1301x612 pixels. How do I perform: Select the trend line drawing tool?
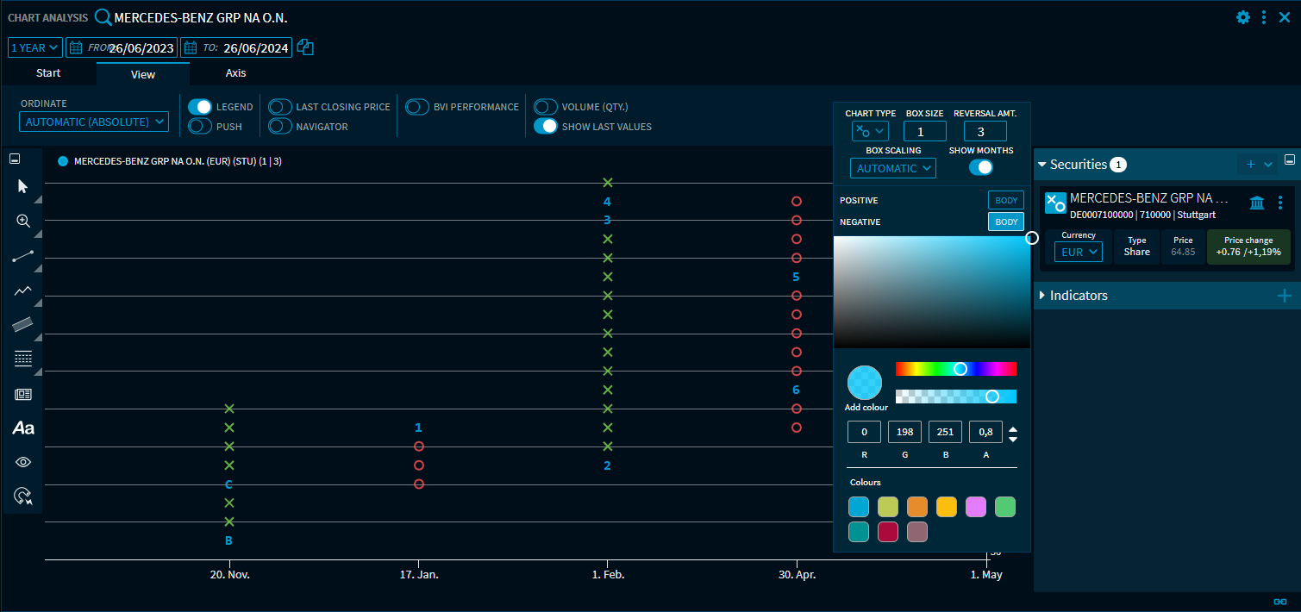click(23, 256)
